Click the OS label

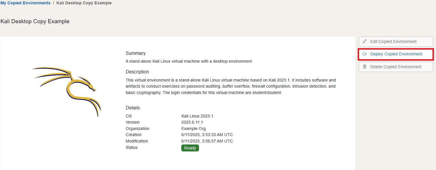(x=129, y=116)
